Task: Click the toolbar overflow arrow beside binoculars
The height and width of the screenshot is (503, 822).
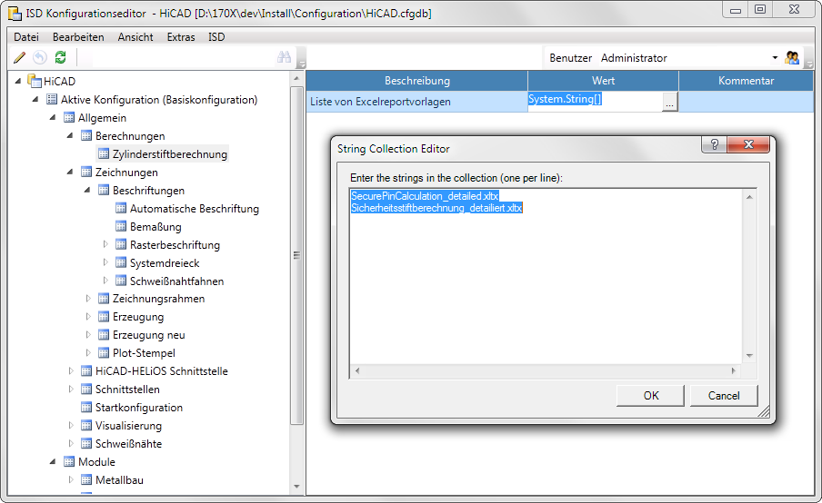Action: [301, 64]
